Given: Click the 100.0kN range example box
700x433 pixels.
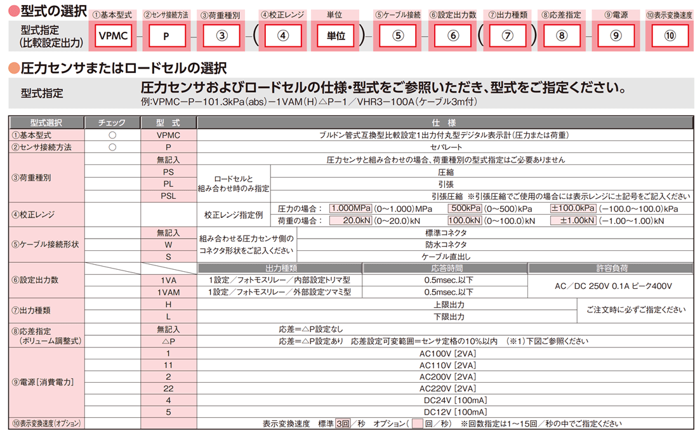Looking at the screenshot, I should pyautogui.click(x=465, y=220).
